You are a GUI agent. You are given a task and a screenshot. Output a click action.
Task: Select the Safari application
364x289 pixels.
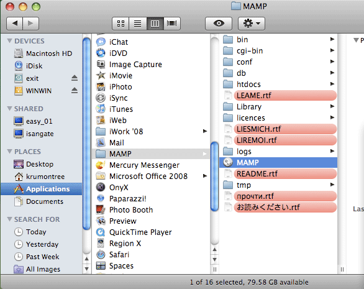tap(151, 254)
